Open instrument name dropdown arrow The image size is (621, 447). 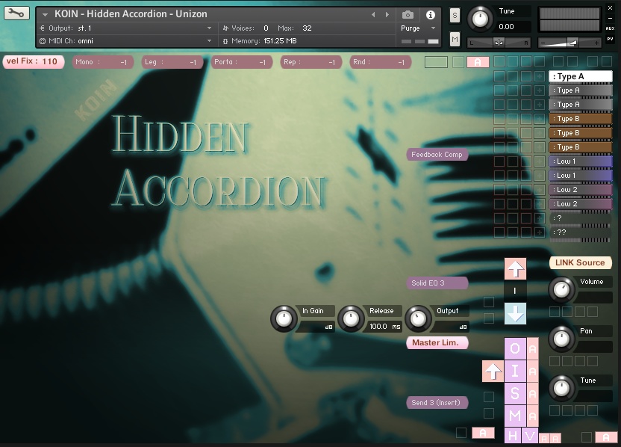(45, 15)
